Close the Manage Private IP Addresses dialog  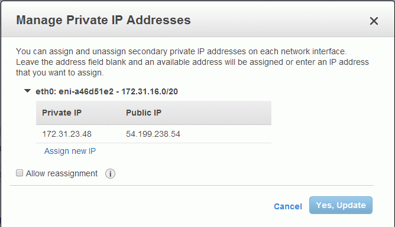374,21
